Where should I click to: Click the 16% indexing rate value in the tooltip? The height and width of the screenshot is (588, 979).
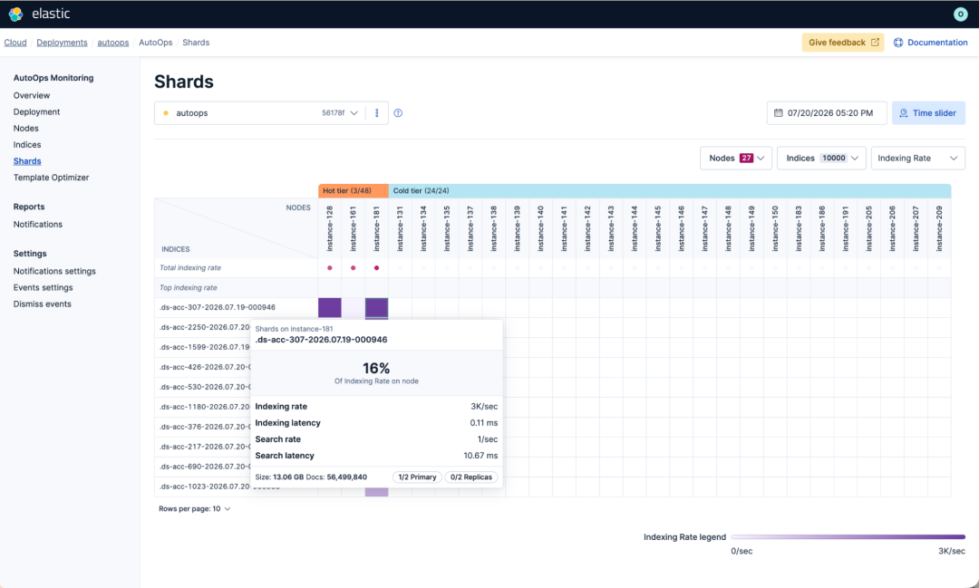tap(376, 368)
